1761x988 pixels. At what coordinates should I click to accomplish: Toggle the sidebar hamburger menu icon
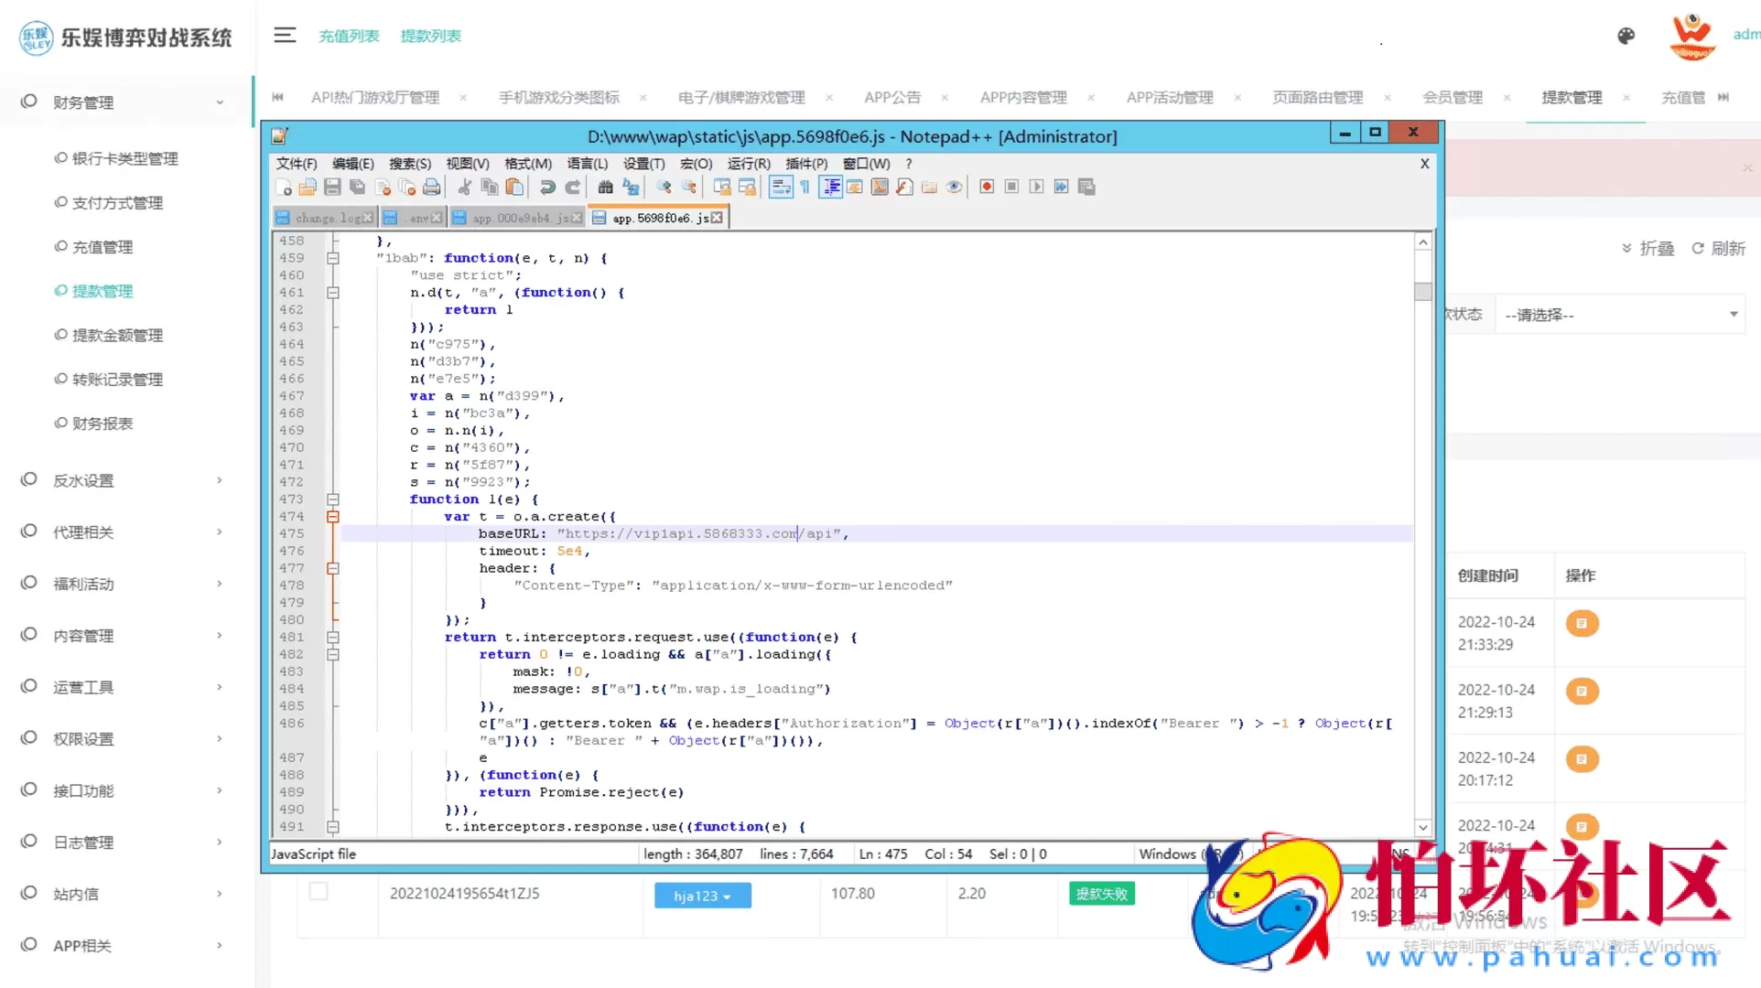[285, 36]
